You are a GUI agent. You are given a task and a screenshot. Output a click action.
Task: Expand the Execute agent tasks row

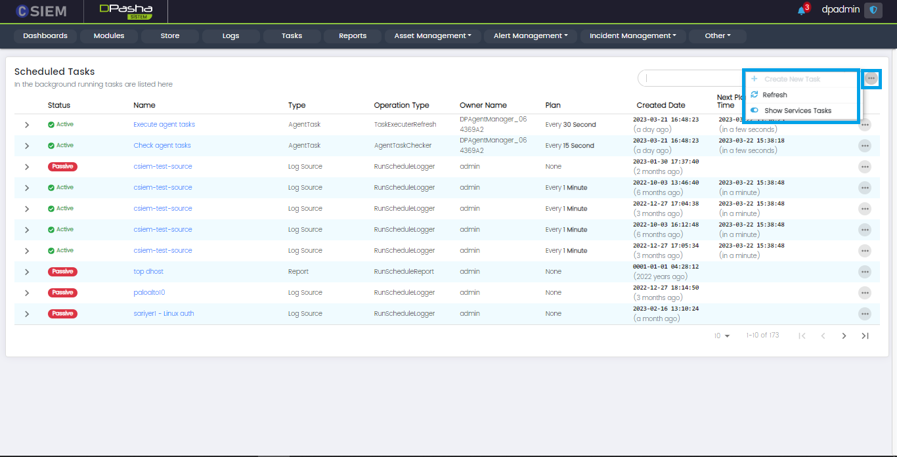pyautogui.click(x=27, y=125)
